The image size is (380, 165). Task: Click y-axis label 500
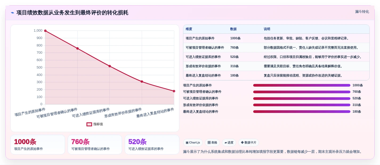pyautogui.click(x=39, y=67)
